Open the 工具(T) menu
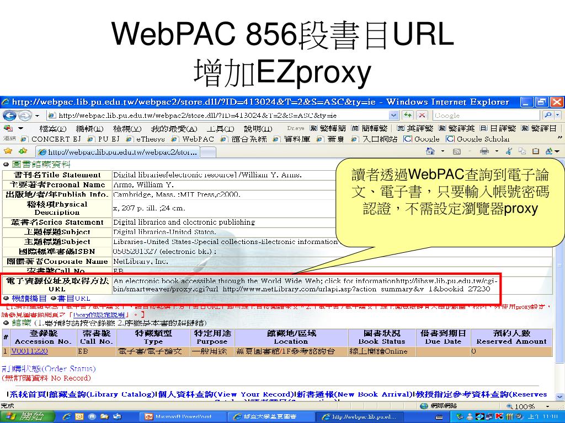The width and height of the screenshot is (565, 423). tap(220, 128)
